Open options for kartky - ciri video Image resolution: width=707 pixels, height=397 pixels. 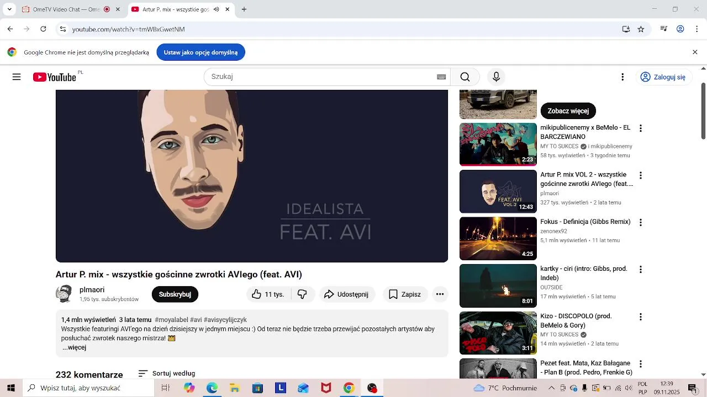(641, 270)
